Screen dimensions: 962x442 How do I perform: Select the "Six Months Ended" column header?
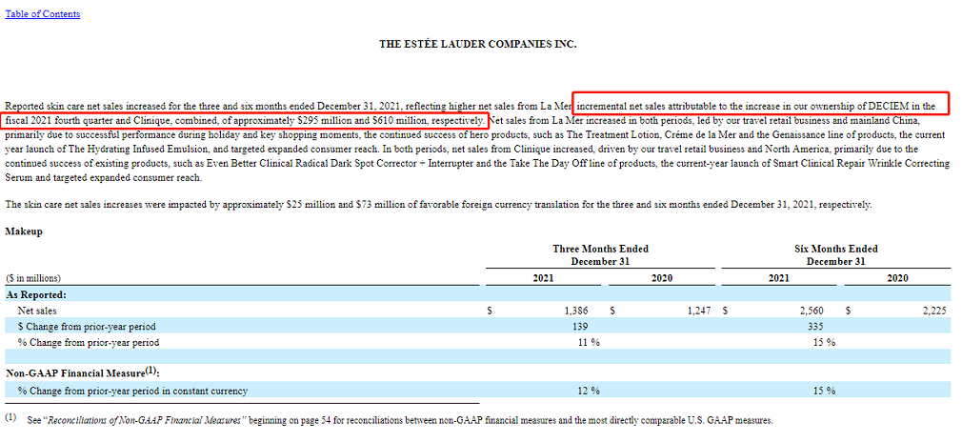(835, 250)
